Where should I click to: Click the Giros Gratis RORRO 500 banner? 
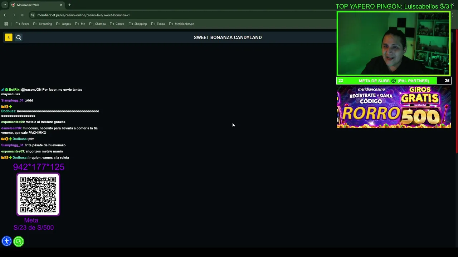pos(394,107)
